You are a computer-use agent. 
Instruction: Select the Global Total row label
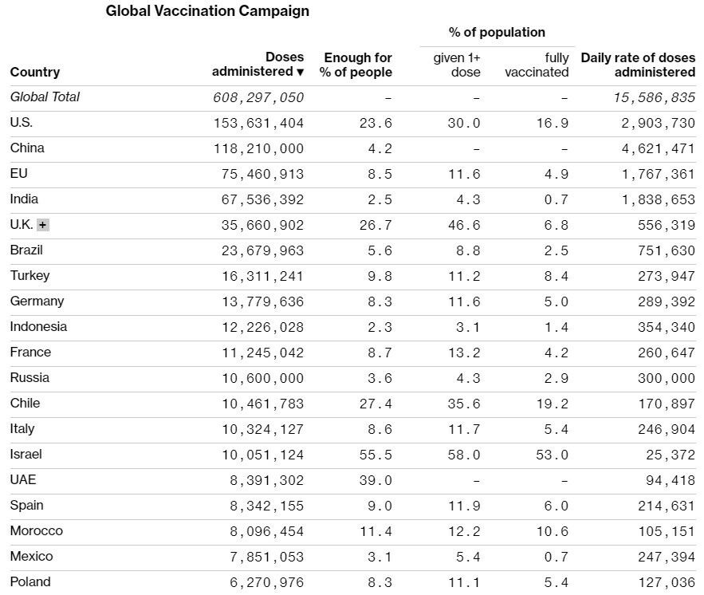pyautogui.click(x=45, y=97)
